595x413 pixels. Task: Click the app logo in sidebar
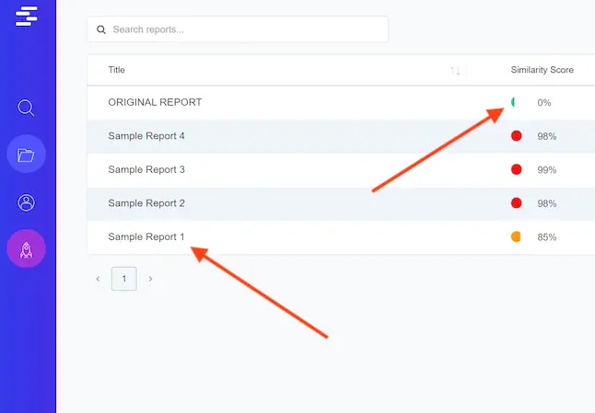(x=27, y=16)
